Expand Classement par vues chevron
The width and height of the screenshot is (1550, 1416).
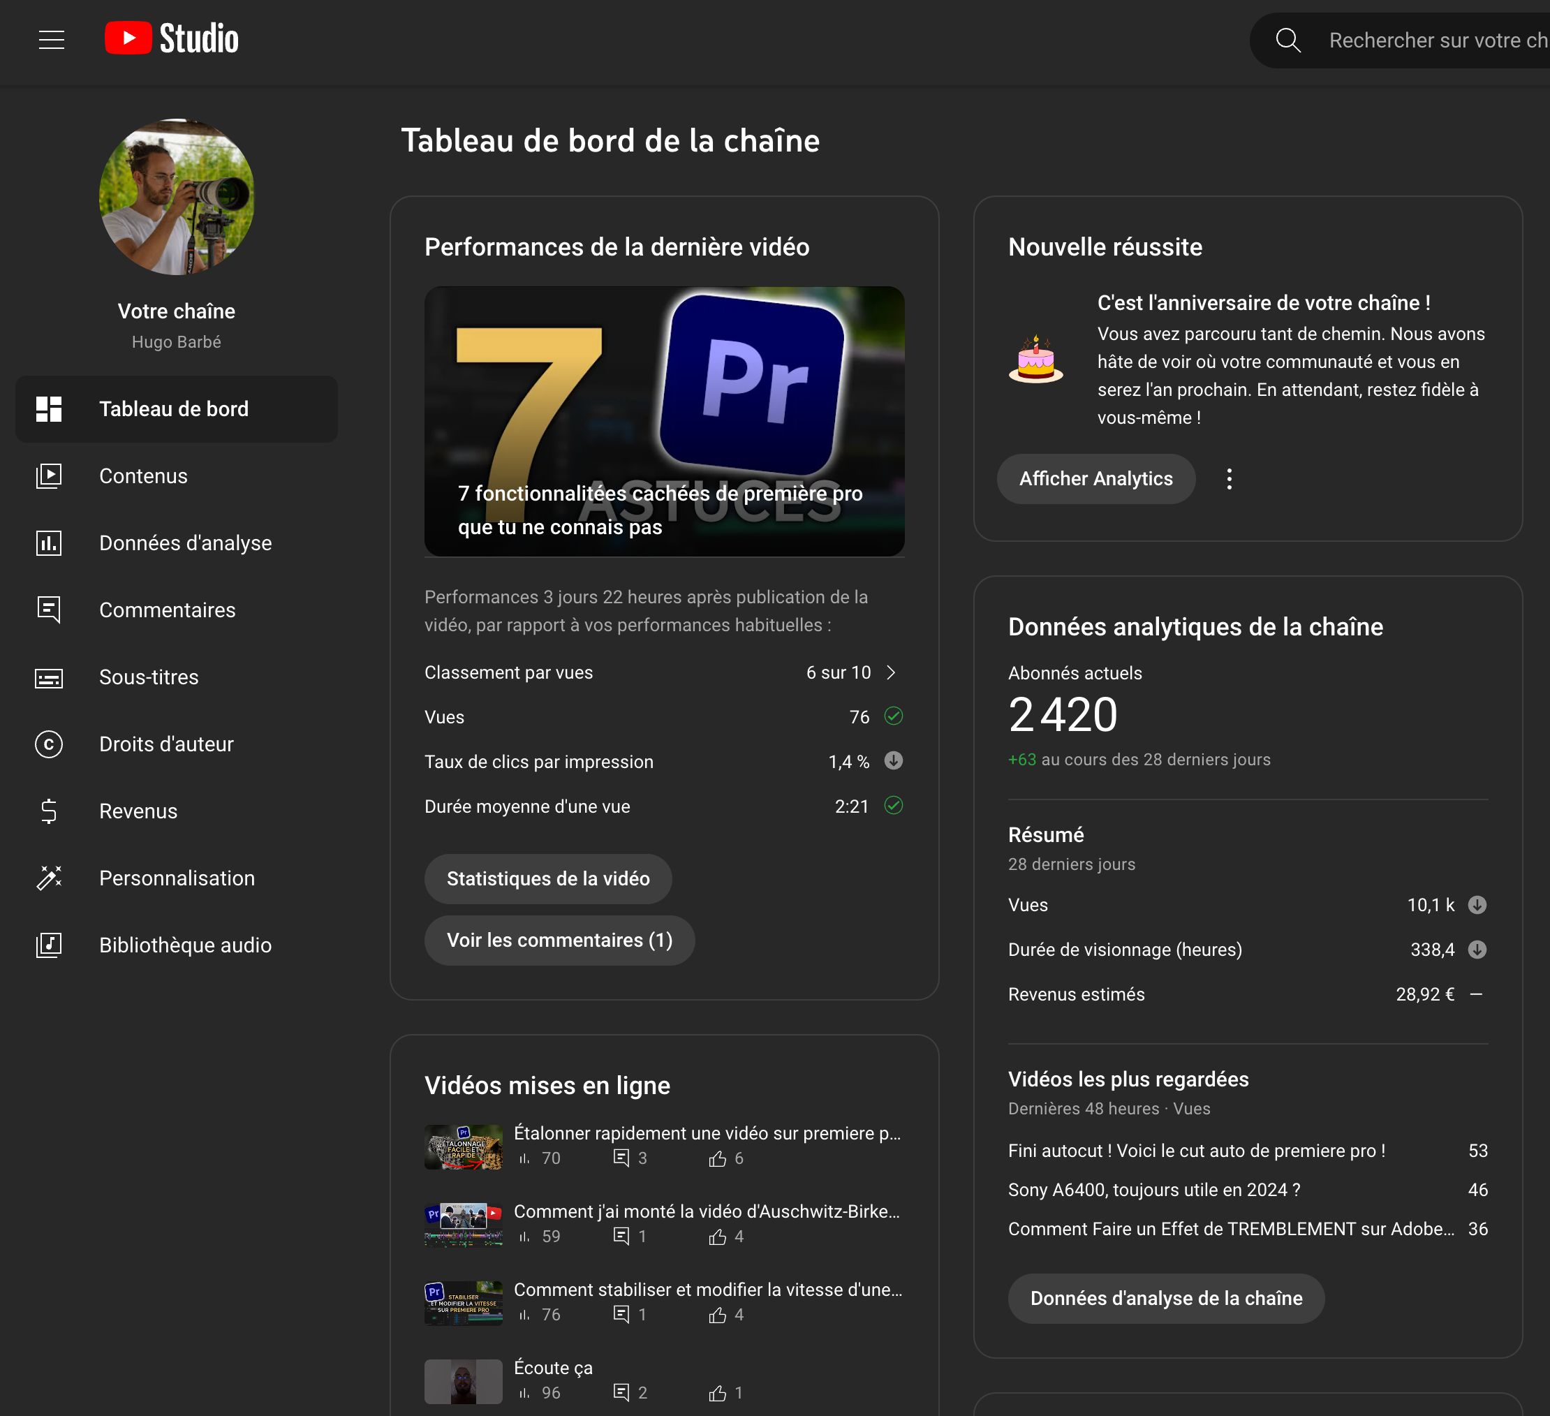coord(891,672)
